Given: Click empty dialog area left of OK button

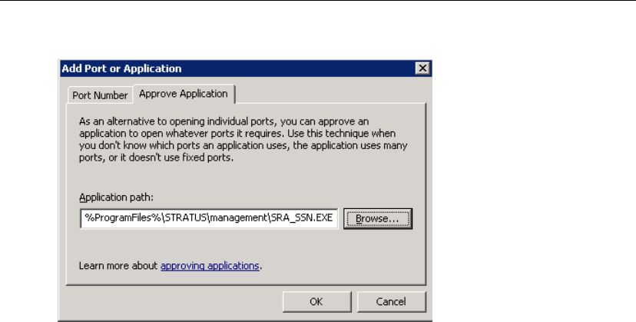Looking at the screenshot, I should (x=169, y=301).
